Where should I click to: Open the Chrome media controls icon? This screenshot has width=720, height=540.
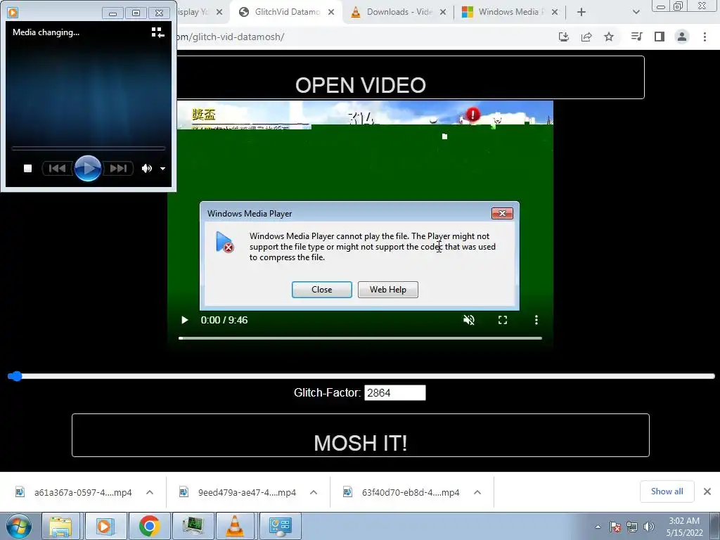click(636, 37)
